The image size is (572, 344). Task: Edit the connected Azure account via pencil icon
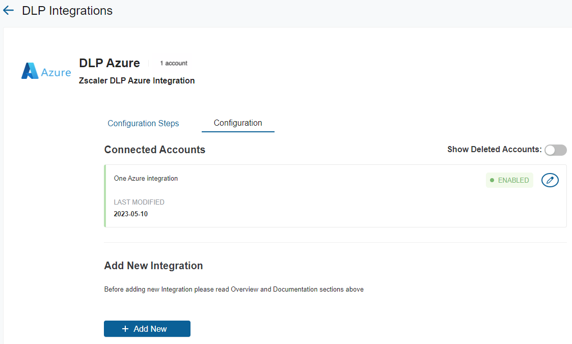coord(550,180)
